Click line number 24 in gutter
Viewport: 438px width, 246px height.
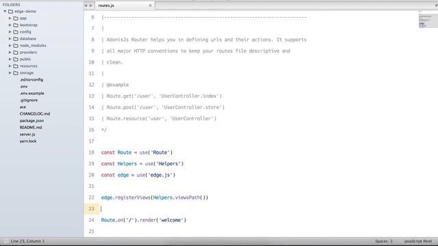(91, 220)
